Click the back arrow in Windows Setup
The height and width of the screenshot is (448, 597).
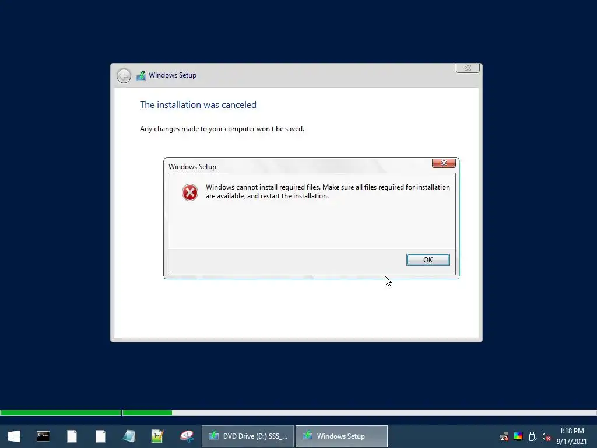coord(124,75)
